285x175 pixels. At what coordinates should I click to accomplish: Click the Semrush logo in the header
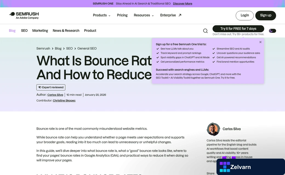tap(24, 15)
